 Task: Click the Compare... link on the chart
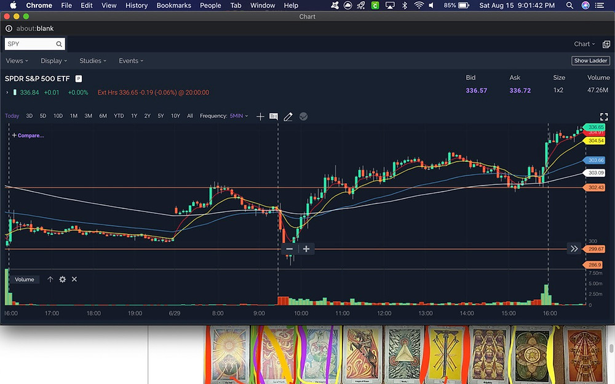tap(28, 136)
